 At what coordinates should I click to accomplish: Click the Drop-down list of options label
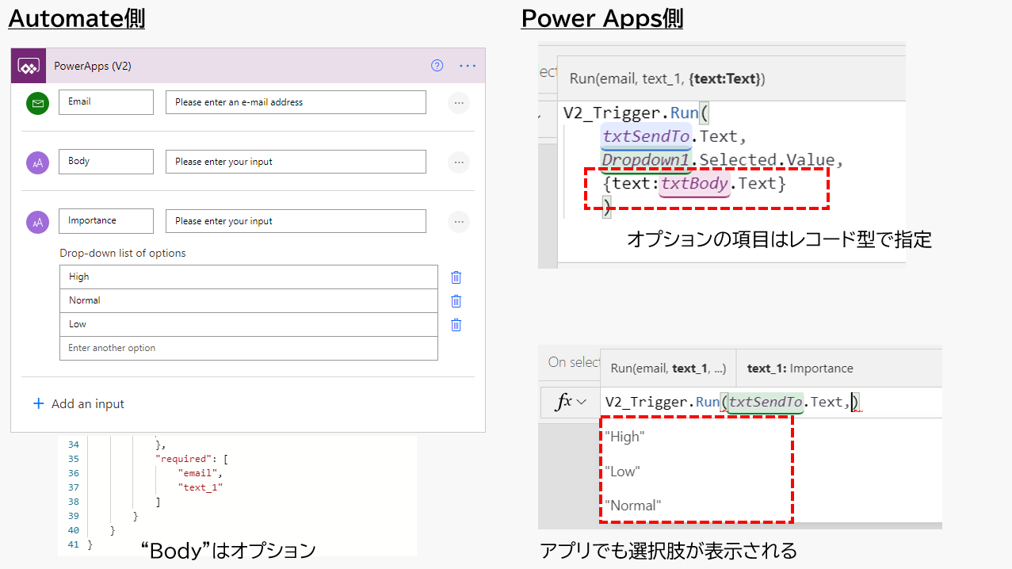click(x=123, y=254)
